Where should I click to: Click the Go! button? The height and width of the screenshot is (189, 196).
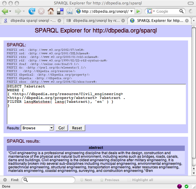(61, 128)
